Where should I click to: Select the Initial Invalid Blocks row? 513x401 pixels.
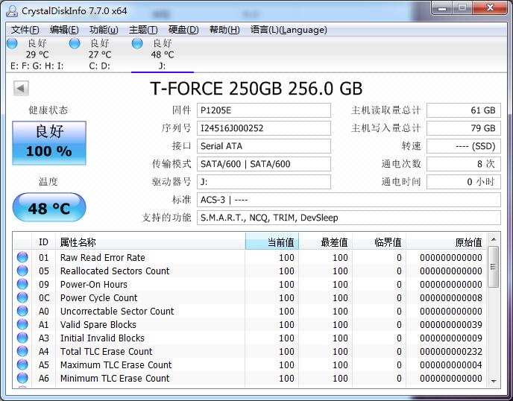click(x=250, y=338)
